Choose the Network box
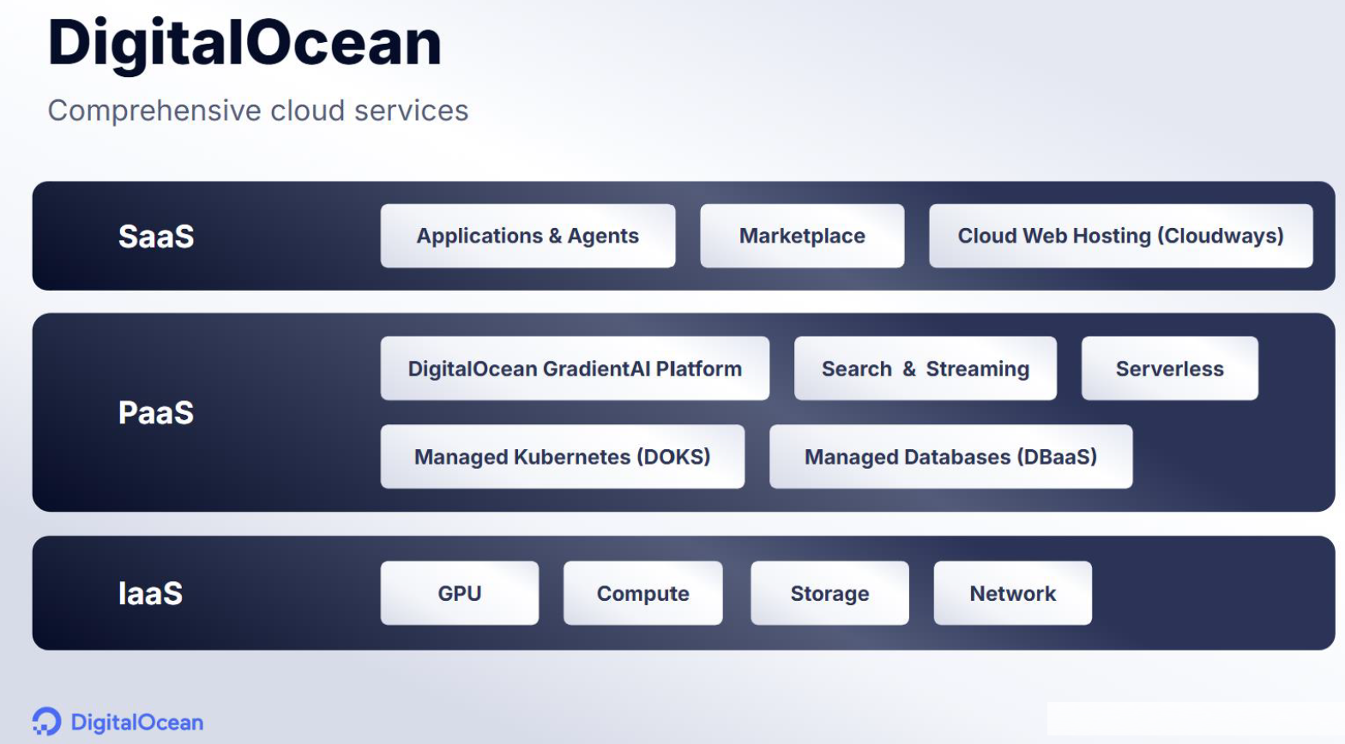This screenshot has height=744, width=1345. [1012, 593]
